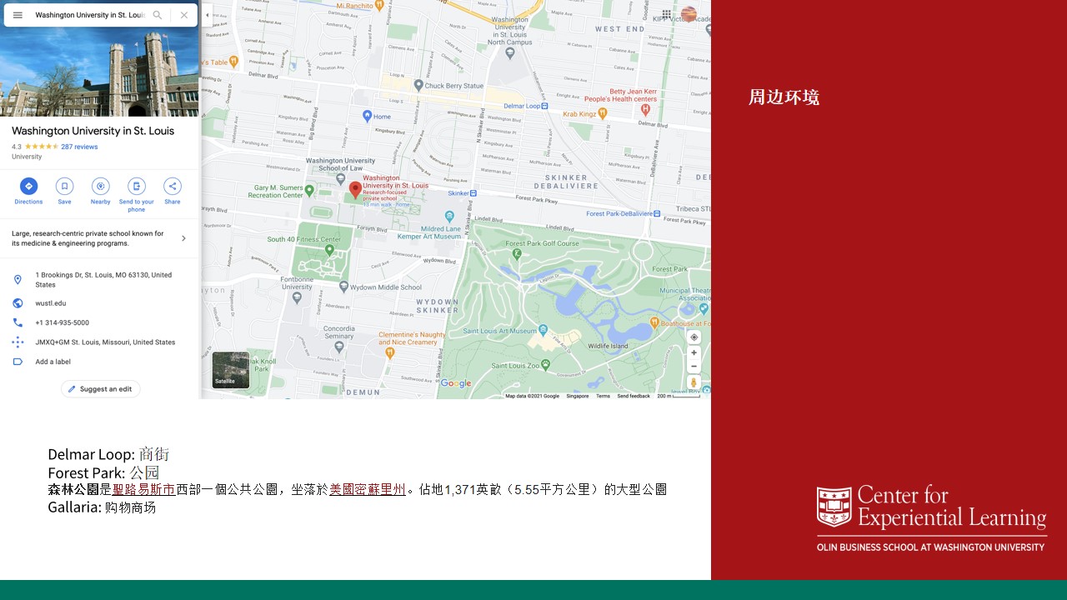This screenshot has width=1067, height=600.
Task: Open the 聖路易斯市 hyperlink
Action: point(143,489)
